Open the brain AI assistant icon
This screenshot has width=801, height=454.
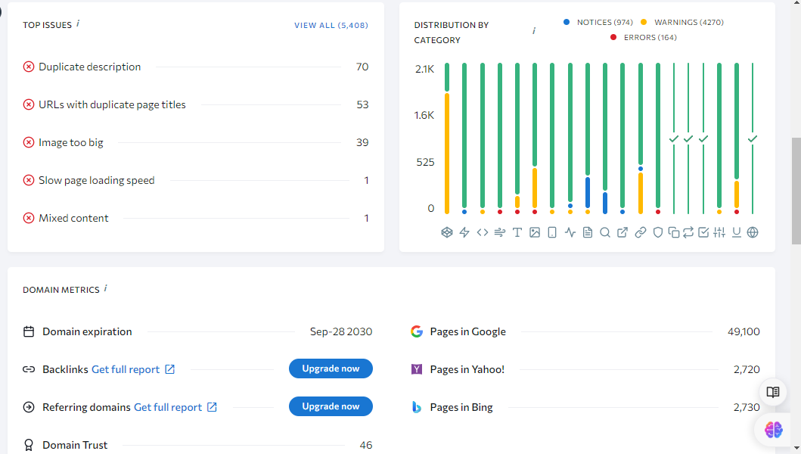click(773, 430)
